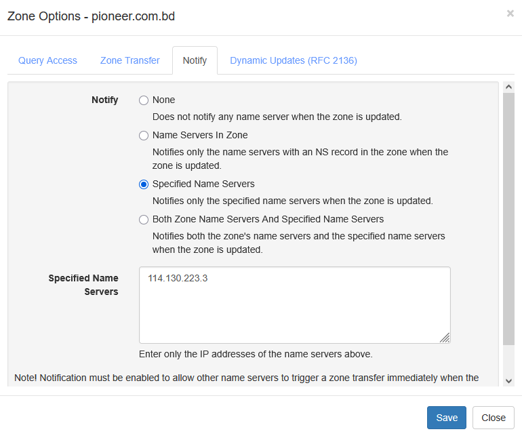Image resolution: width=522 pixels, height=438 pixels.
Task: Select the Notify tab
Action: point(195,60)
